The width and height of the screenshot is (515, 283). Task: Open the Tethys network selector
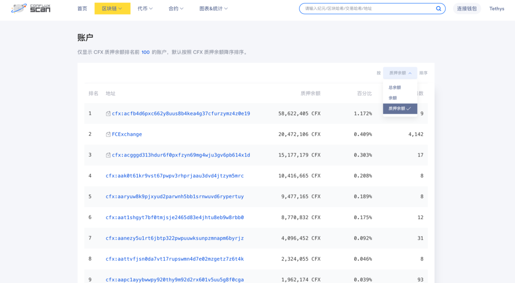[x=496, y=9]
